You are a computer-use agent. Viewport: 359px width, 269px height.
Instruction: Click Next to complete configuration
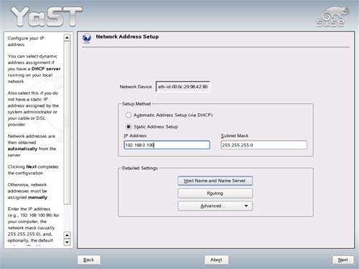343,260
